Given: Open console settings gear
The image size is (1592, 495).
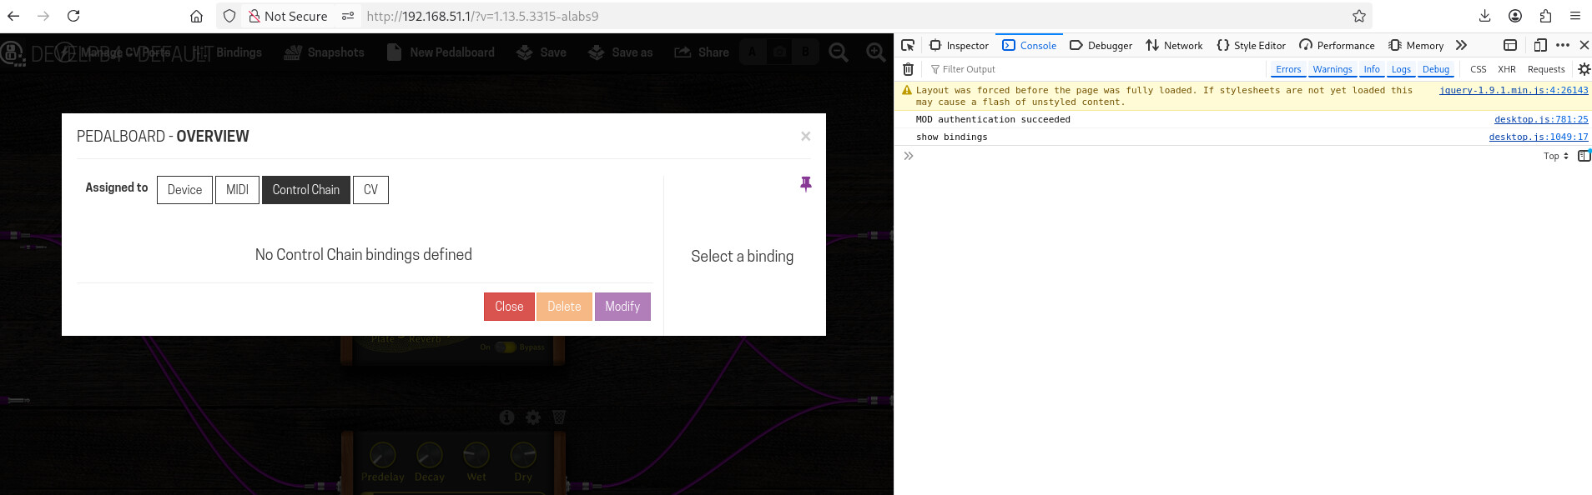Looking at the screenshot, I should click(x=1584, y=69).
